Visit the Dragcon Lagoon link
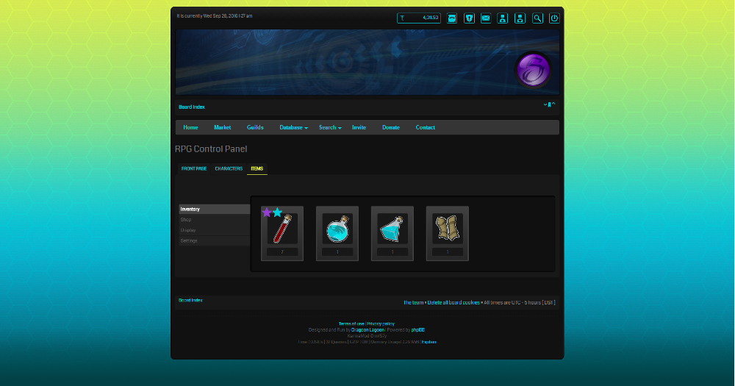Viewport: 735px width, 386px height. (367, 329)
